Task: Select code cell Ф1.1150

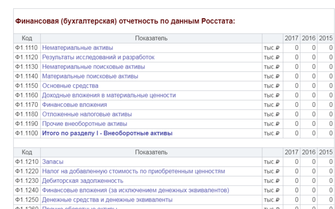Action: pos(27,86)
